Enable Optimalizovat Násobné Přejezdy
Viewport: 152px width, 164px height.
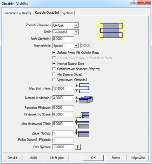[x=54, y=69]
